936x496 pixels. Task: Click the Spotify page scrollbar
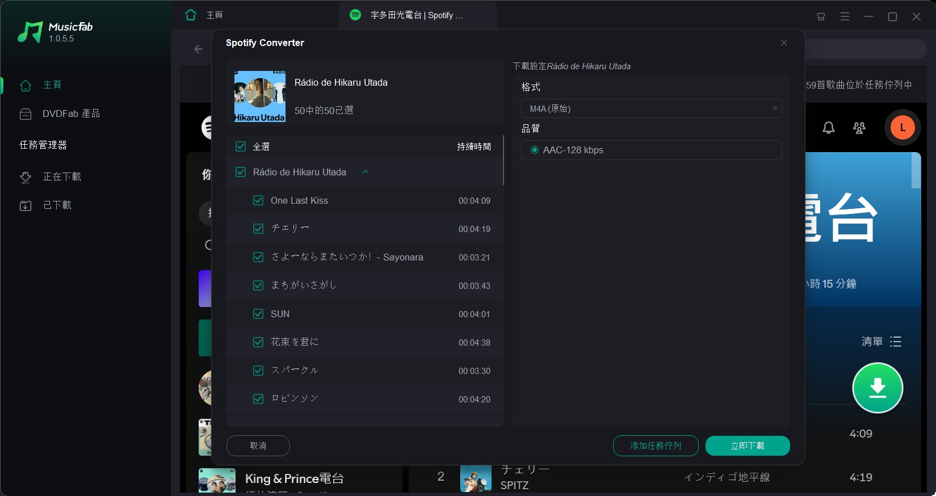pos(916,170)
